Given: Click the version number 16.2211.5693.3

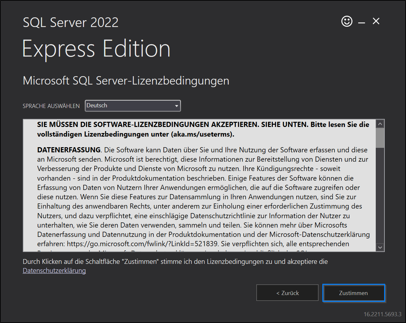Looking at the screenshot, I should click(x=383, y=314).
